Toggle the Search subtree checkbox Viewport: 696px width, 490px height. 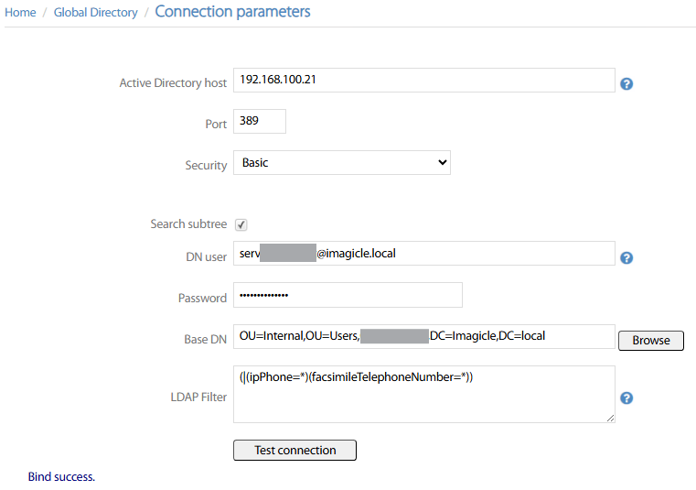(x=241, y=224)
